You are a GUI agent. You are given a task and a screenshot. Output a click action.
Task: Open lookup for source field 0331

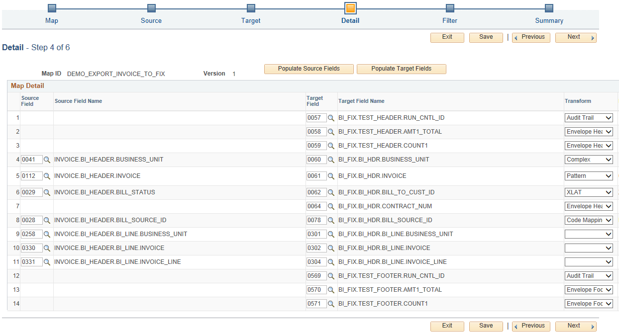click(x=47, y=262)
